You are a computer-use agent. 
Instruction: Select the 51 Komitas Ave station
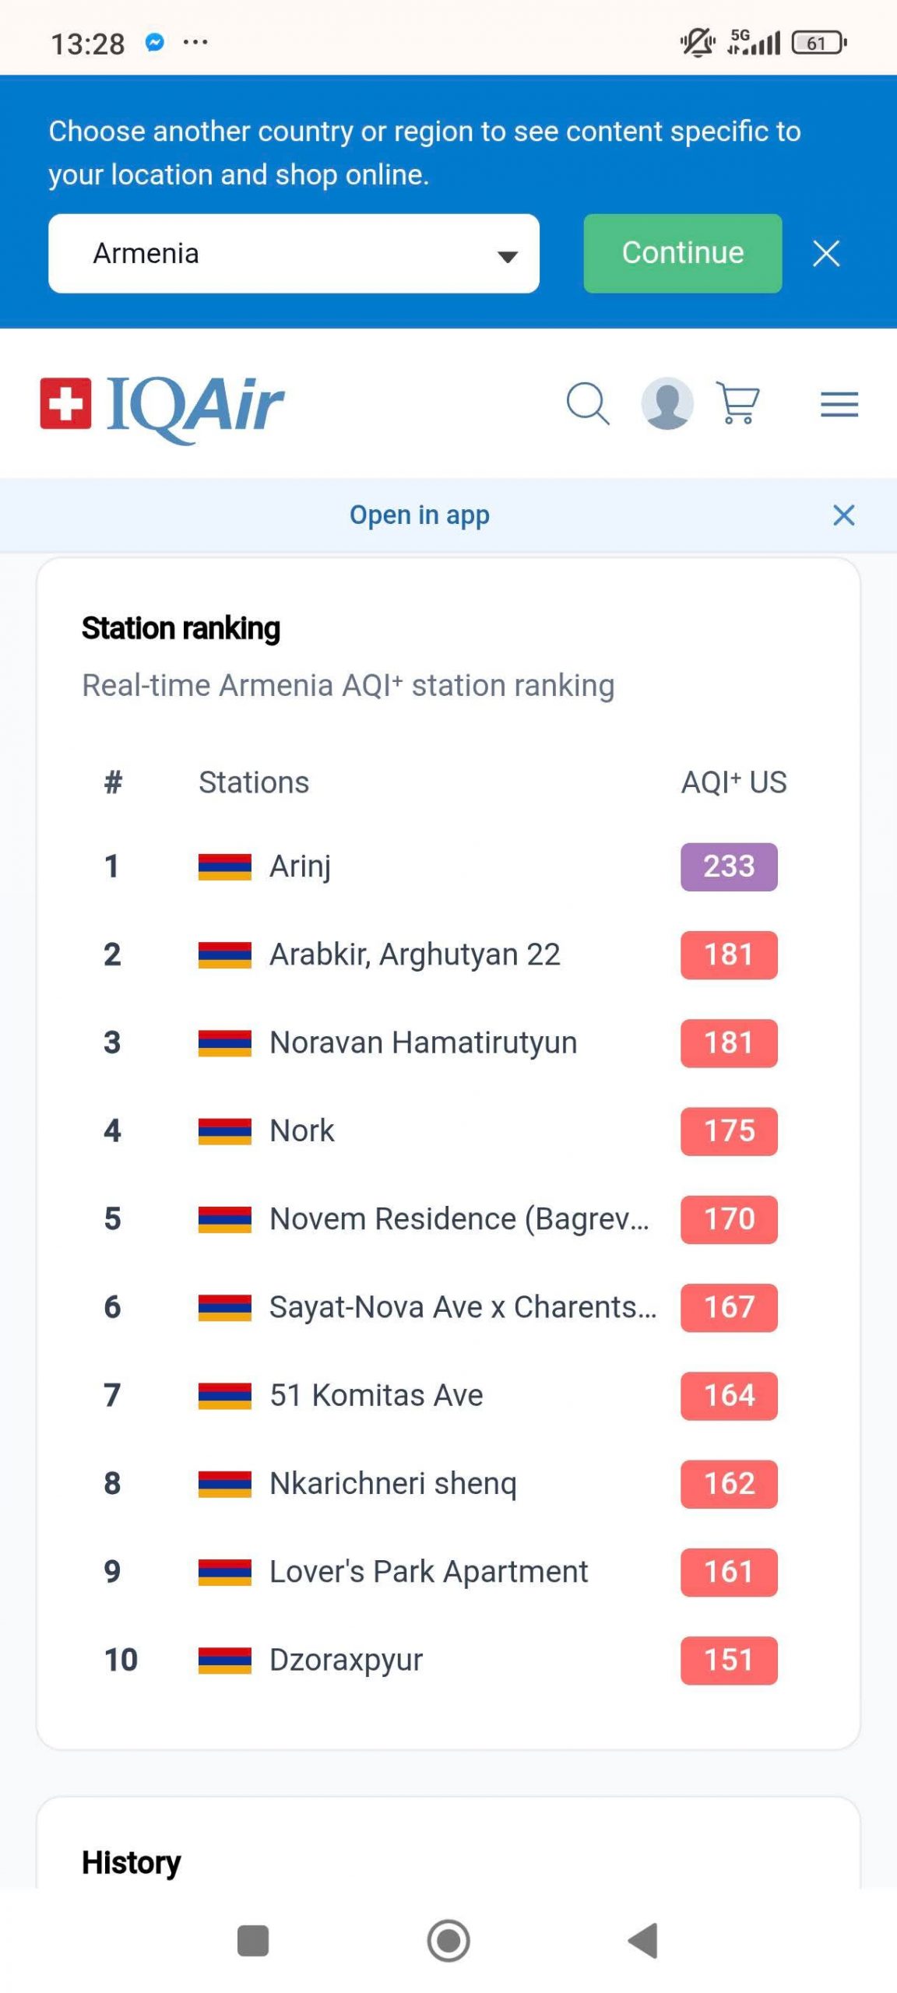tap(376, 1395)
